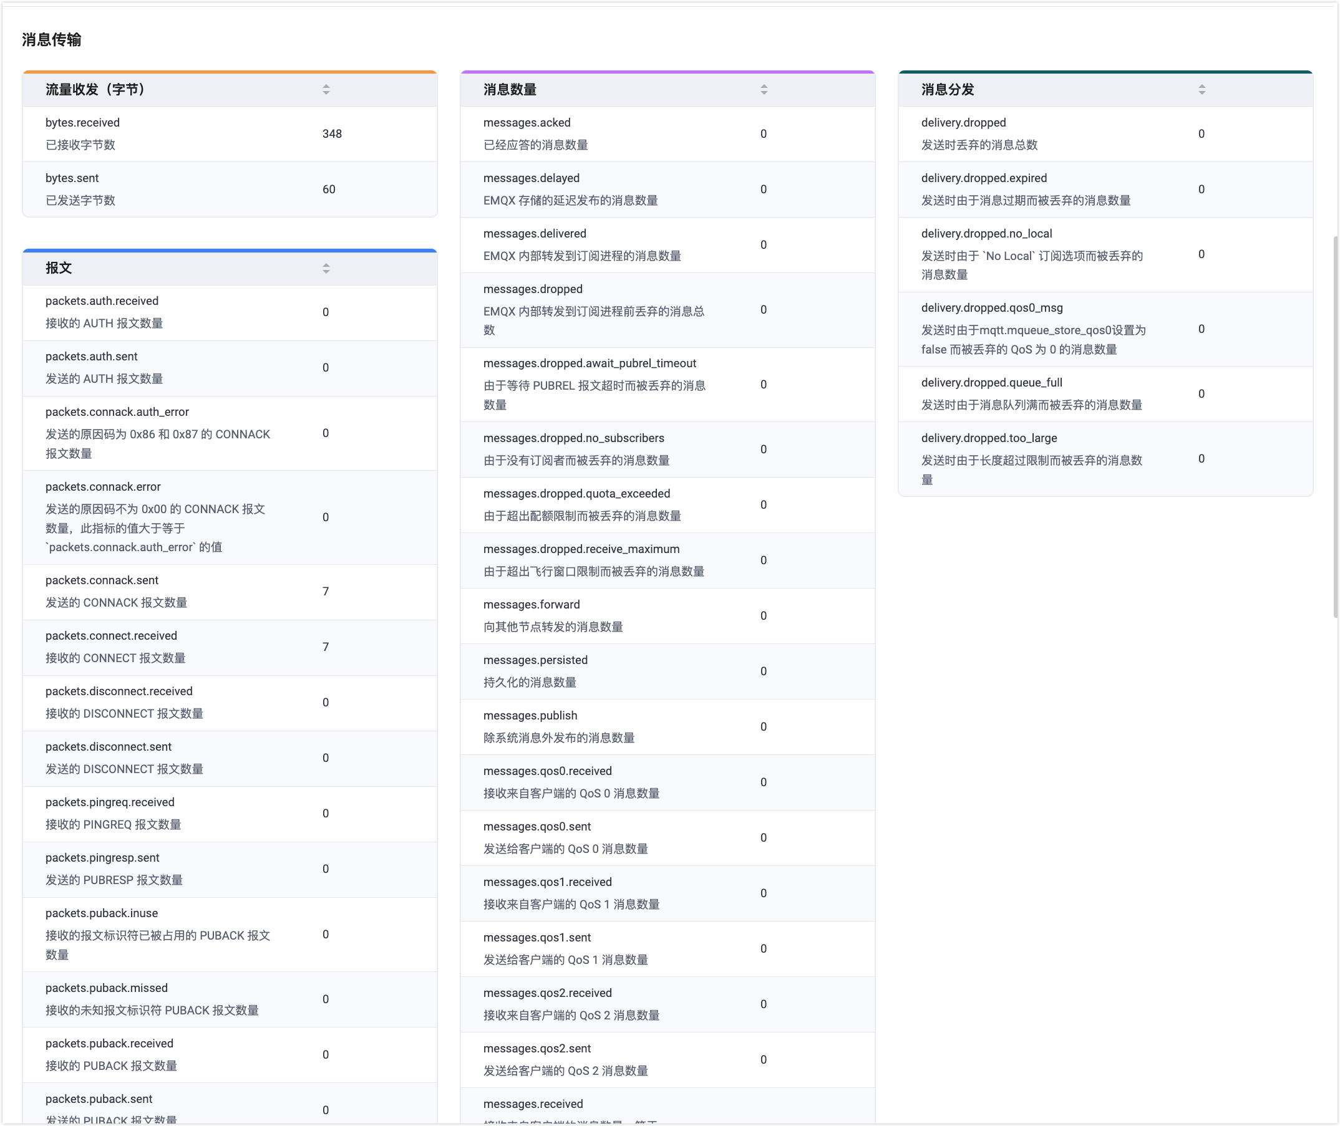The width and height of the screenshot is (1340, 1126).
Task: Click the value of packets.connect.received
Action: tap(326, 647)
